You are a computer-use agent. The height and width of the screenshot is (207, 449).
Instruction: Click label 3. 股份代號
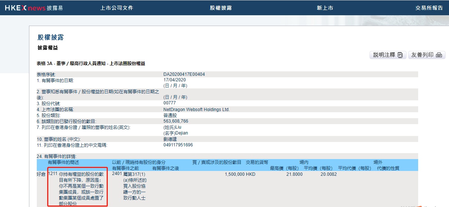click(49, 104)
